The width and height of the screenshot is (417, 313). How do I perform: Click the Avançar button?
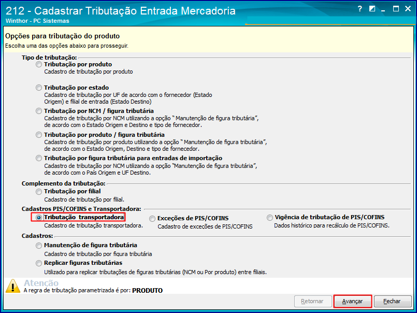(352, 301)
